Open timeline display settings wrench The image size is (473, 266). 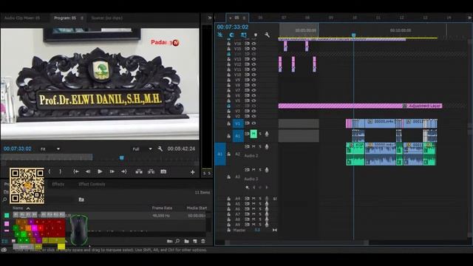coord(267,35)
